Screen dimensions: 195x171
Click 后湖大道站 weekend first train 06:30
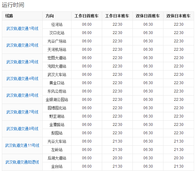pos(148,158)
